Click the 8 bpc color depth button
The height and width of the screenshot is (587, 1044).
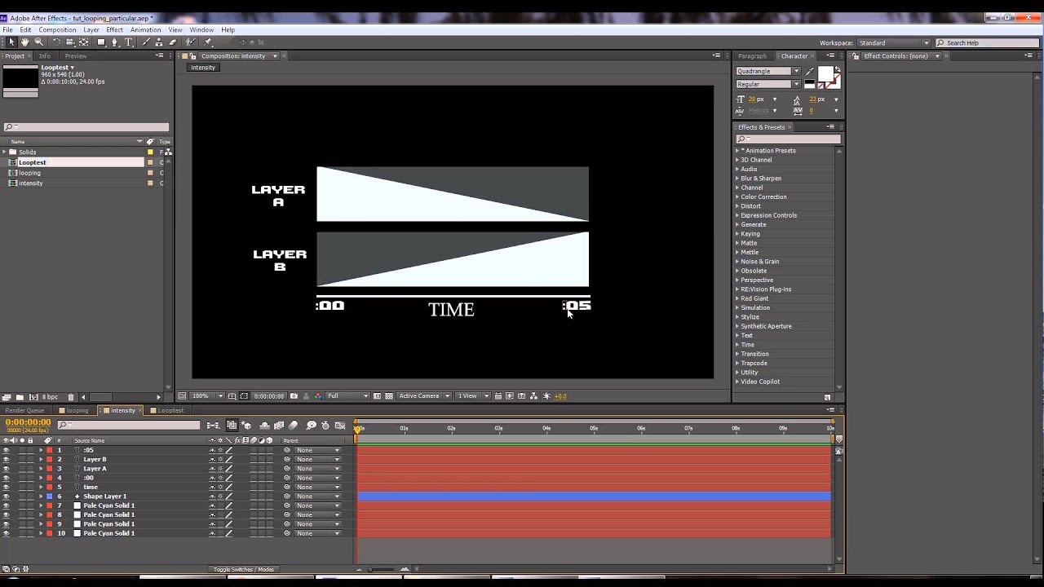point(50,397)
